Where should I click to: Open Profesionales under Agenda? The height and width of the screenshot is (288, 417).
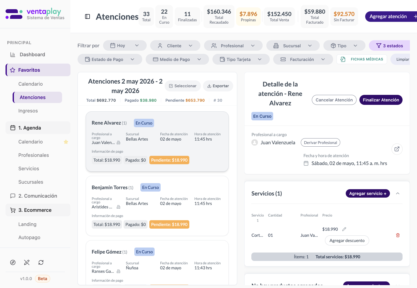[x=34, y=155]
